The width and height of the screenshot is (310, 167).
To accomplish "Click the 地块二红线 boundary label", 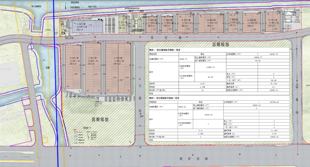I will click(x=69, y=38).
